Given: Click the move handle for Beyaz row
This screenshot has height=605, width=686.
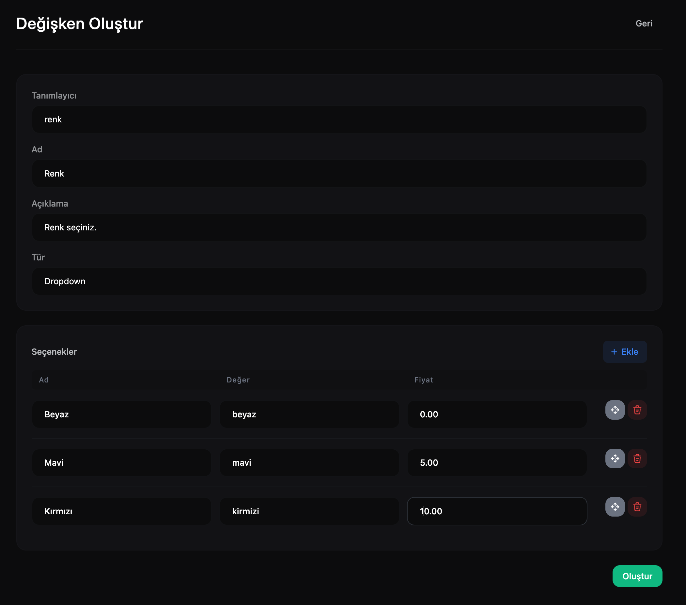Looking at the screenshot, I should [615, 410].
